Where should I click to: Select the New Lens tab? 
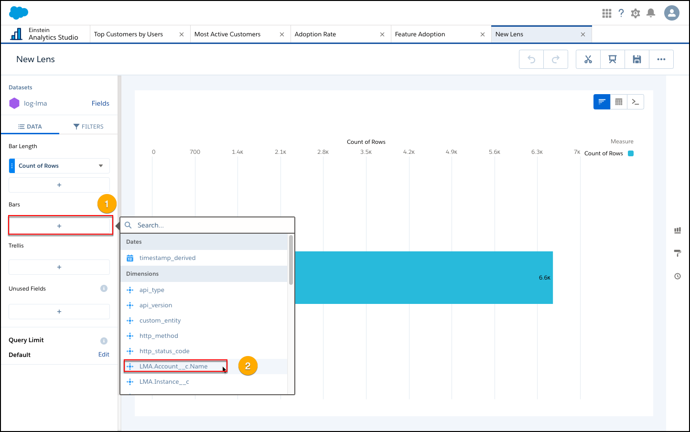[x=509, y=34]
